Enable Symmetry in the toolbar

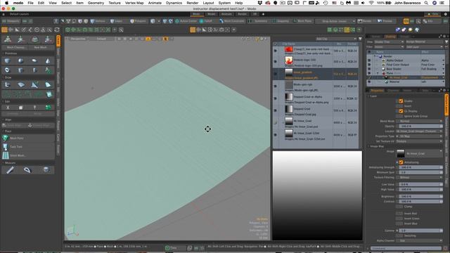click(x=258, y=21)
